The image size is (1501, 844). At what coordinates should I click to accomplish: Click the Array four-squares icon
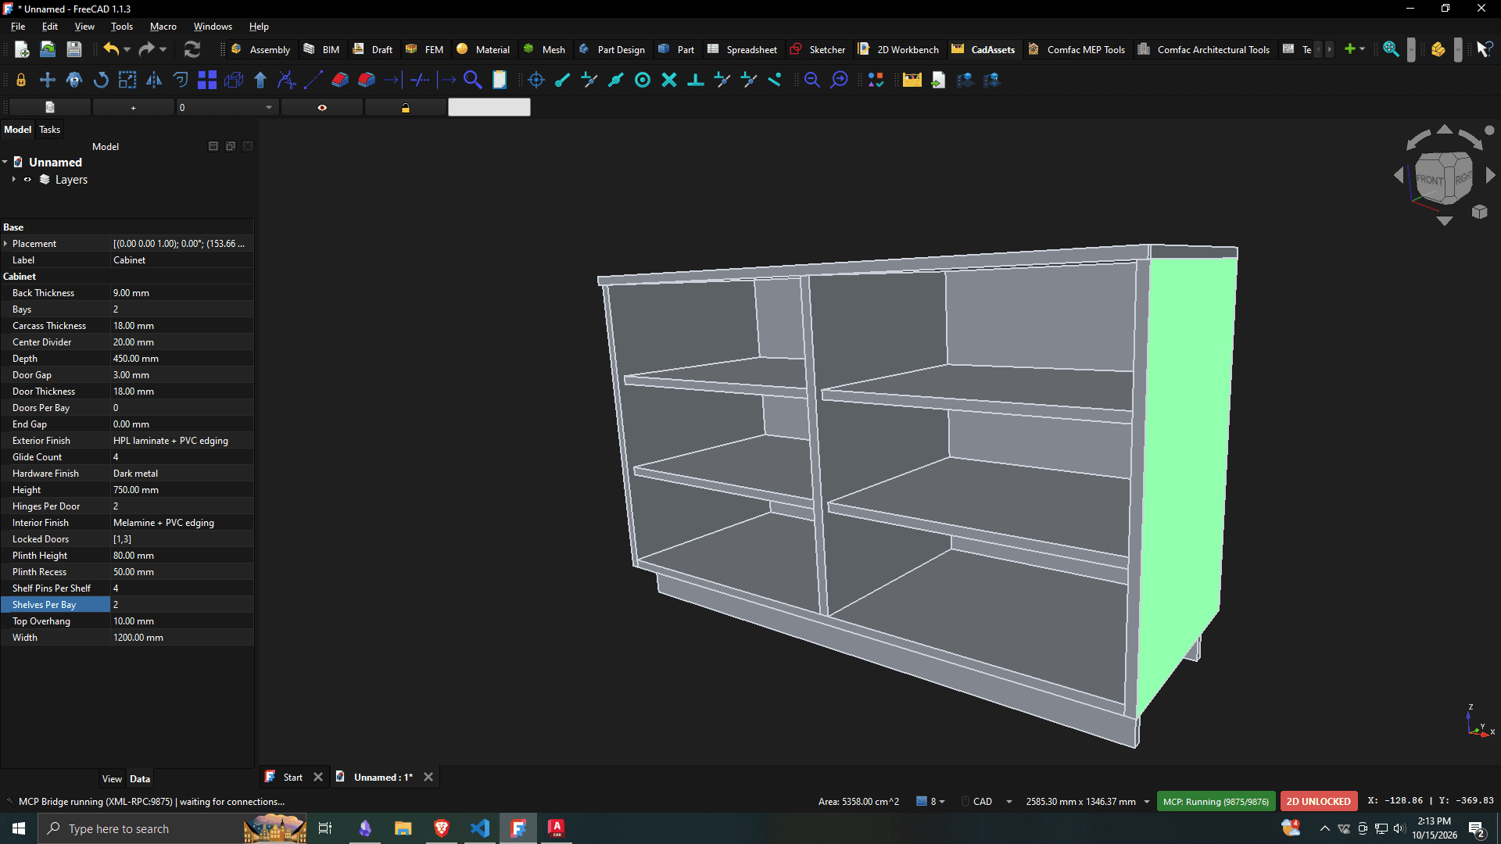click(x=207, y=80)
